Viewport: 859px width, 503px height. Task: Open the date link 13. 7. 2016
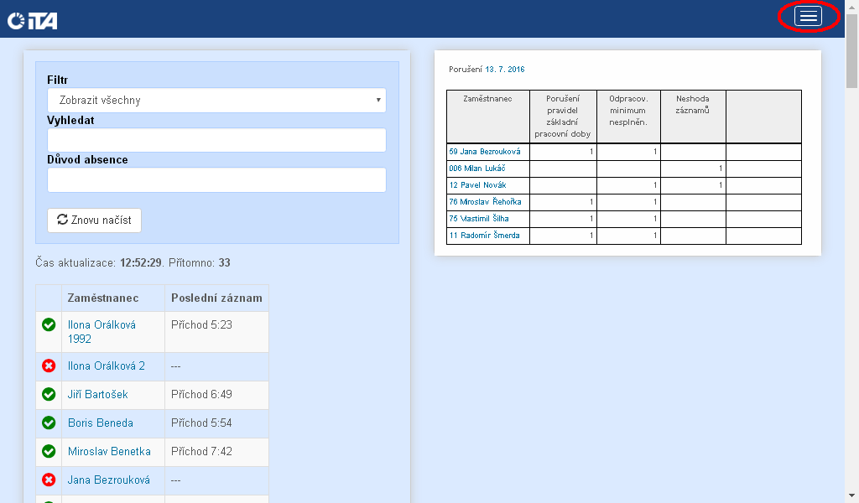tap(504, 70)
